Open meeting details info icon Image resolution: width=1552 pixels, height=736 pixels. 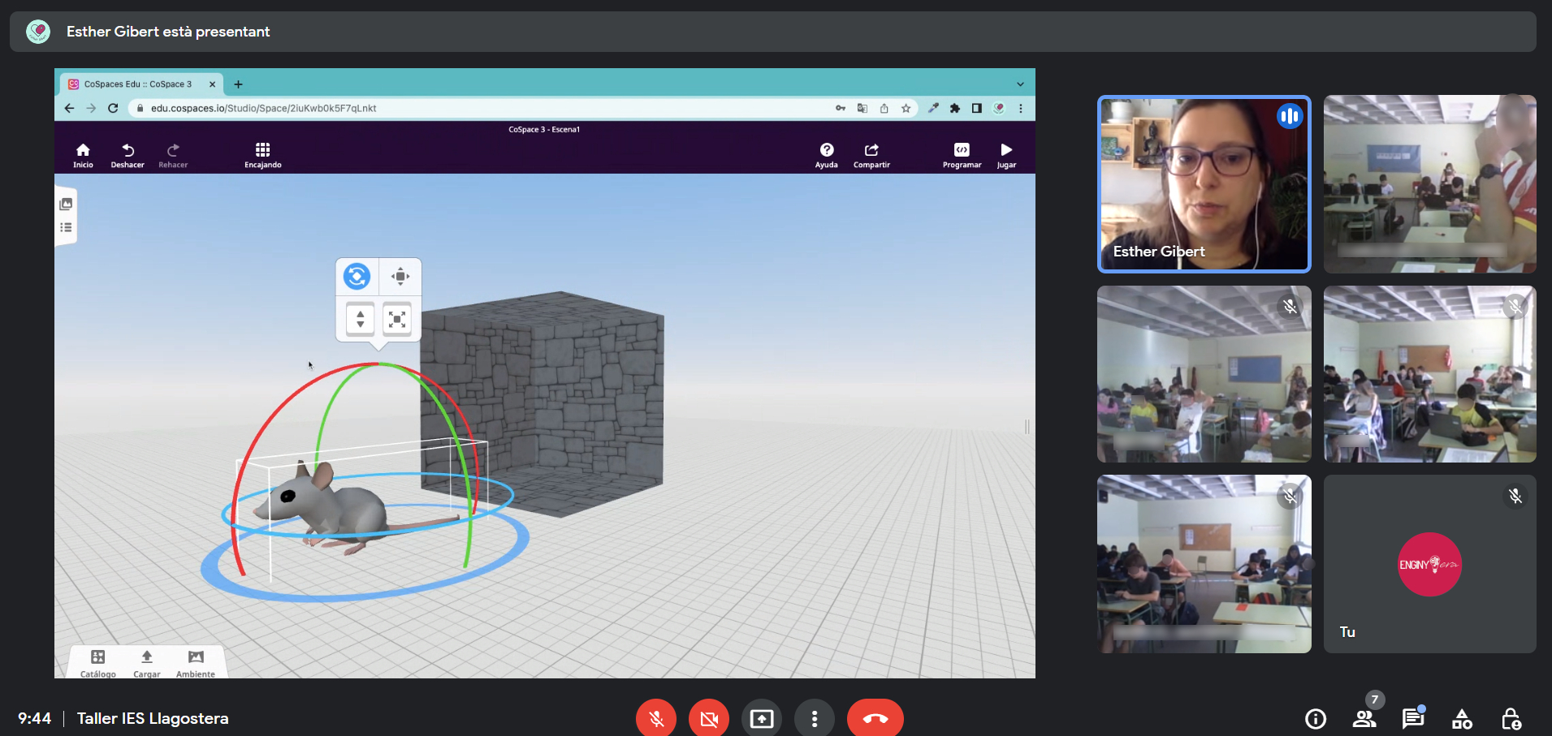(1316, 719)
